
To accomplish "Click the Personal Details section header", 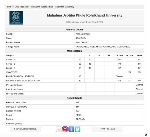I will pos(74,29).
